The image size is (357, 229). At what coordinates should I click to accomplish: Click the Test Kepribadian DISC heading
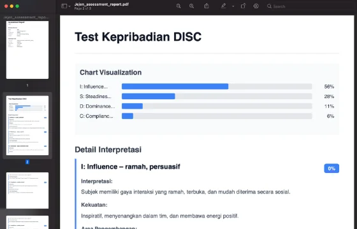[x=138, y=37]
